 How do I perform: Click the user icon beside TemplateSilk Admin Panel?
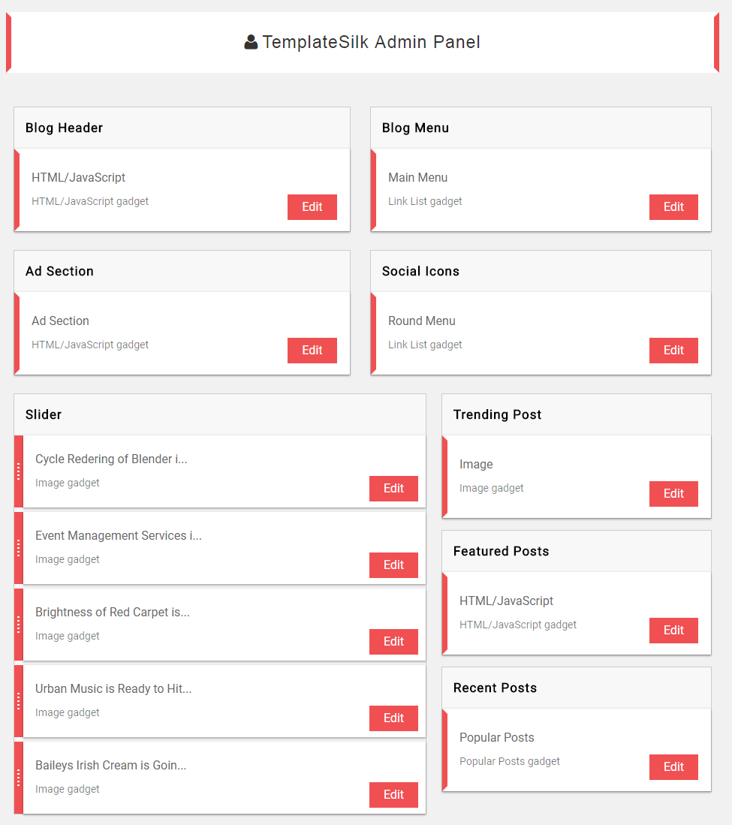[x=251, y=42]
